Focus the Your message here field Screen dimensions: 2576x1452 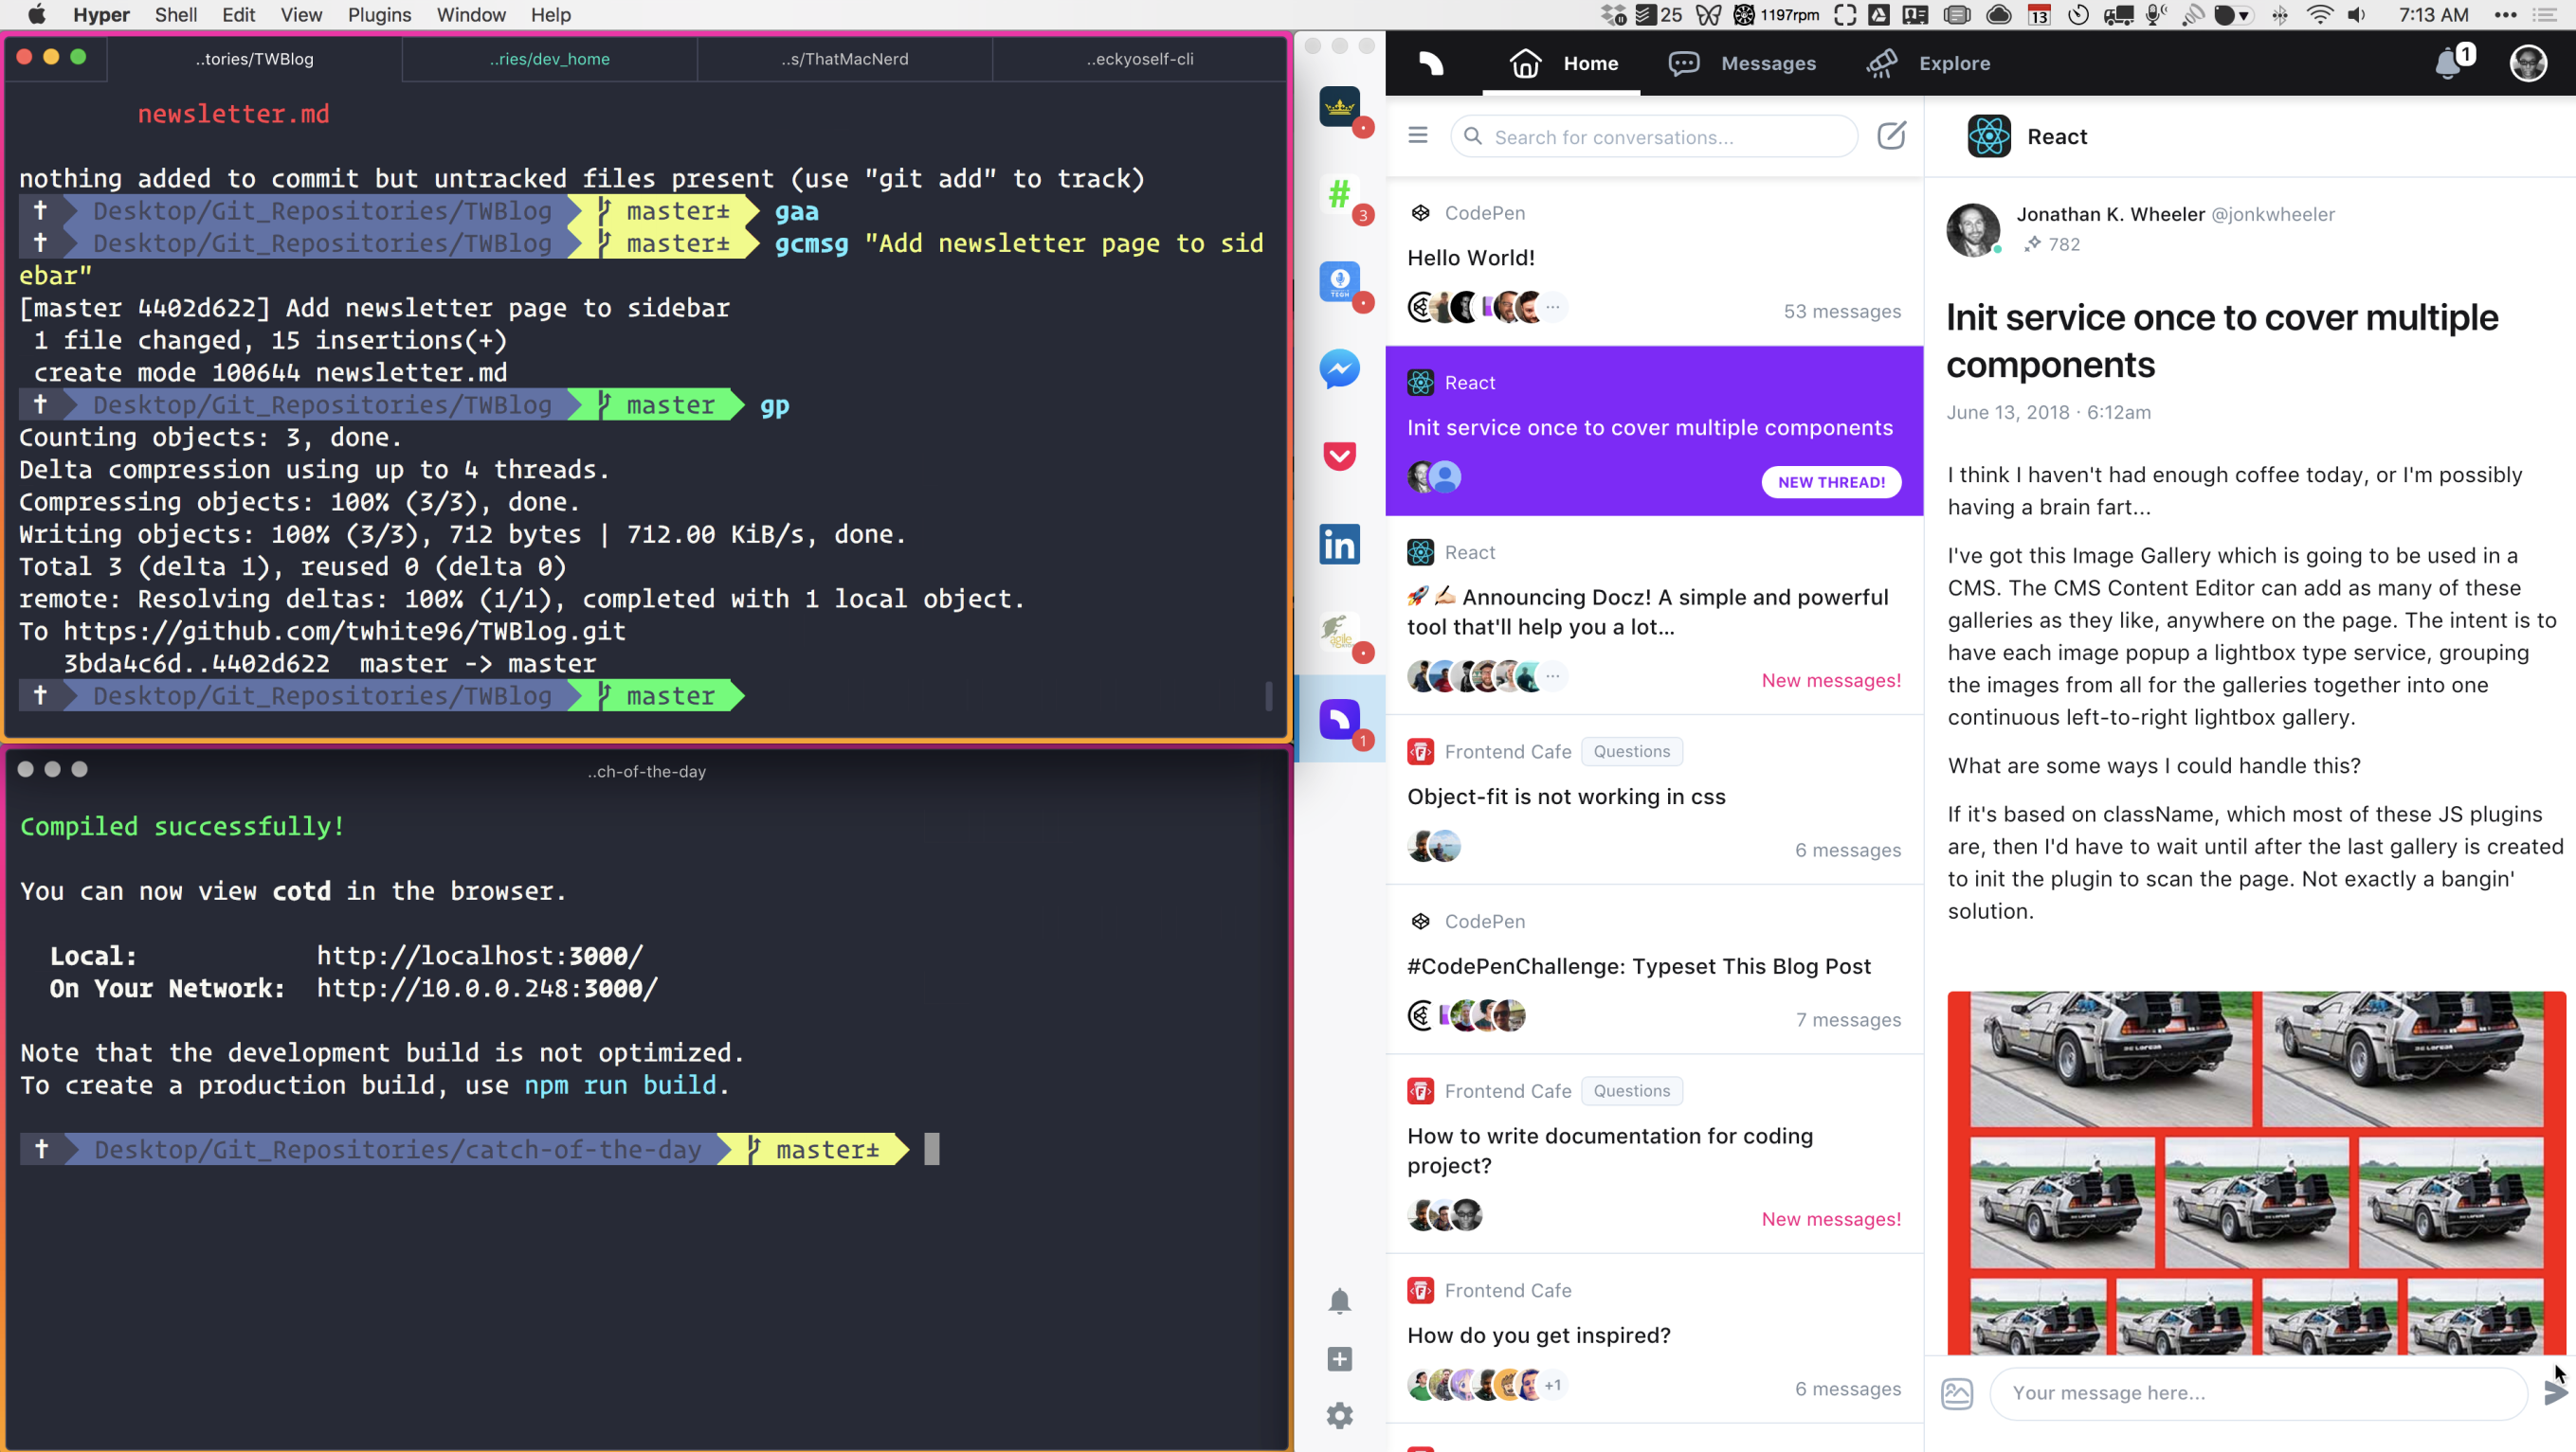coord(2258,1393)
